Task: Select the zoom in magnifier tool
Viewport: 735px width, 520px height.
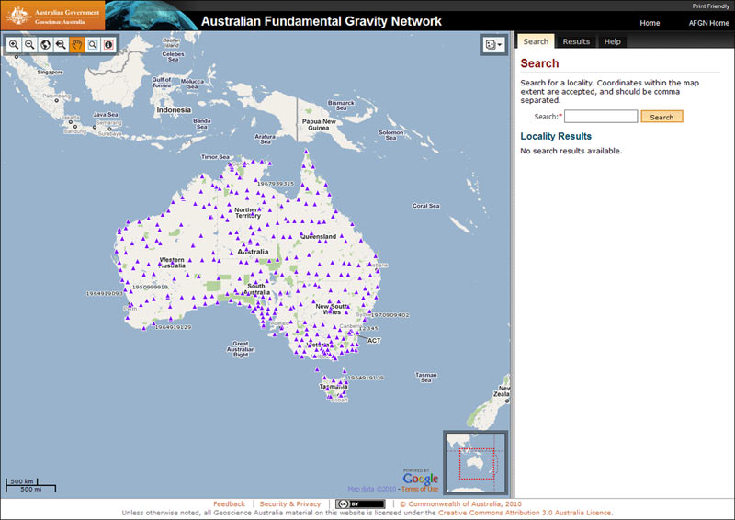Action: (14, 44)
